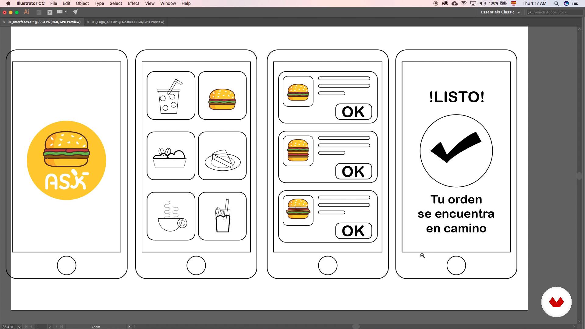Viewport: 585px width, 329px height.
Task: Click the home button on confirmation screen
Action: point(456,265)
